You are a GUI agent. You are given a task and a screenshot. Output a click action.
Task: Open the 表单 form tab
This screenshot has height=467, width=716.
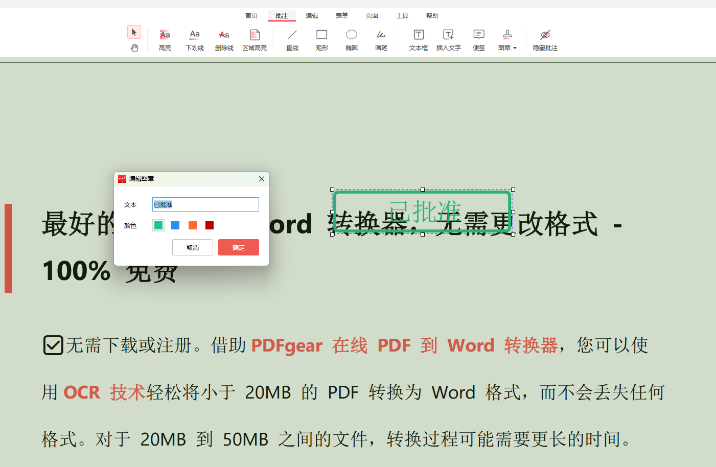[342, 16]
